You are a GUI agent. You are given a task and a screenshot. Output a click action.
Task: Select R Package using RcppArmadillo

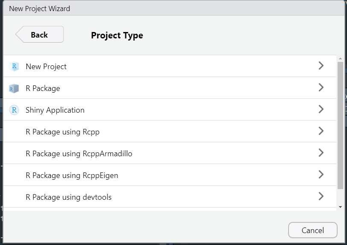(x=79, y=153)
